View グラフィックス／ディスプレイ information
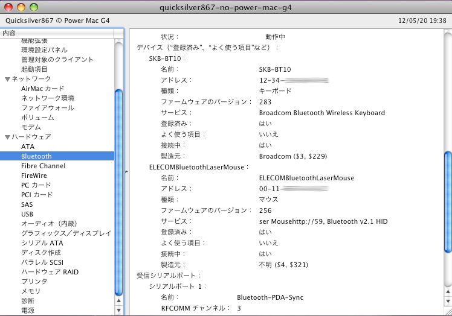The image size is (452, 316). [66, 233]
